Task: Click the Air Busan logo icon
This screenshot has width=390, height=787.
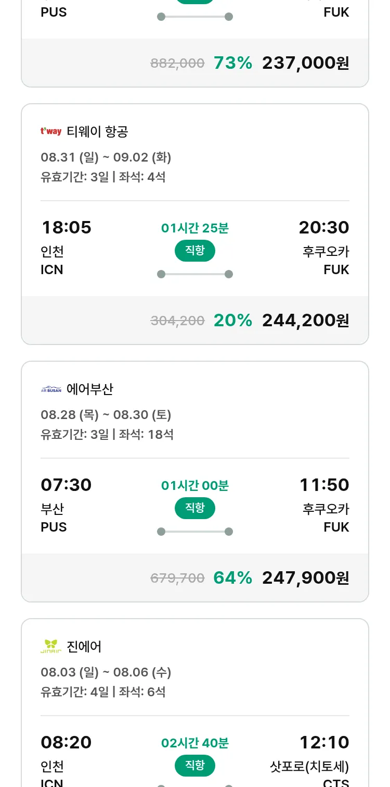Action: coord(51,389)
